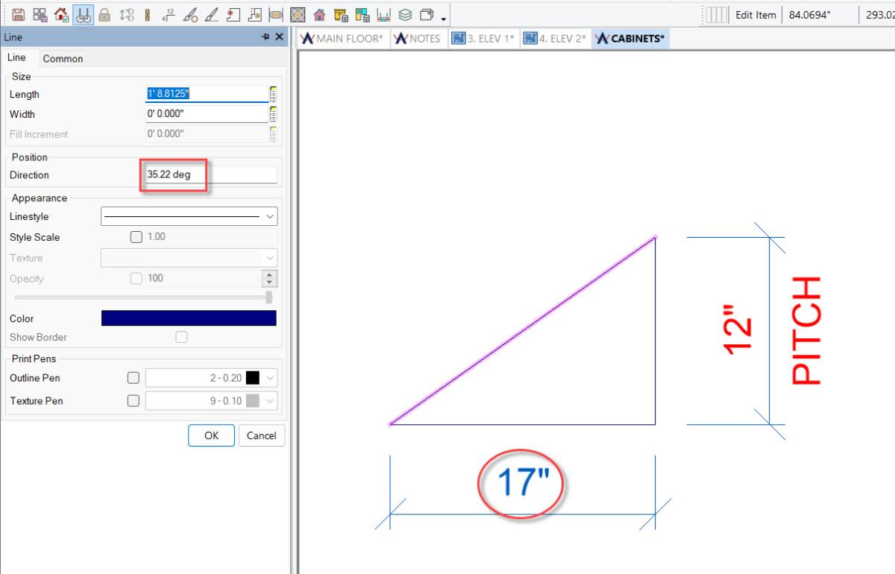
Task: Click the padlock icon in toolbar
Action: [x=105, y=15]
